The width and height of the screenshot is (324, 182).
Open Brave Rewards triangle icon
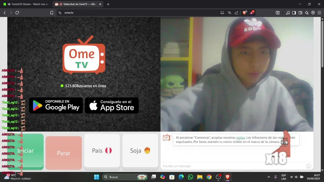(x=252, y=13)
